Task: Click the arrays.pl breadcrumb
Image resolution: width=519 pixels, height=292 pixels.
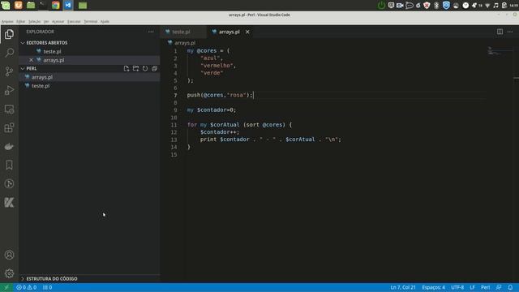Action: [185, 43]
